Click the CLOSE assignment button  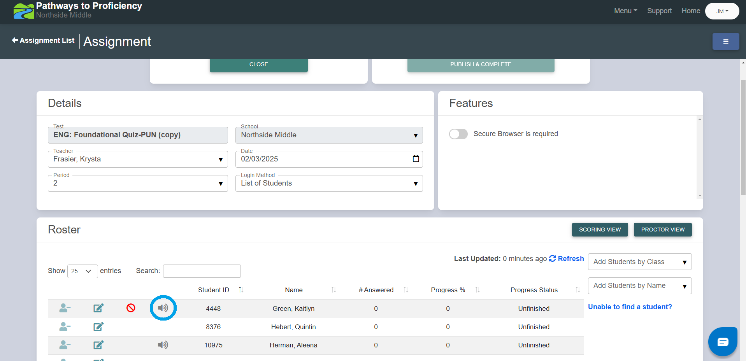pyautogui.click(x=259, y=65)
